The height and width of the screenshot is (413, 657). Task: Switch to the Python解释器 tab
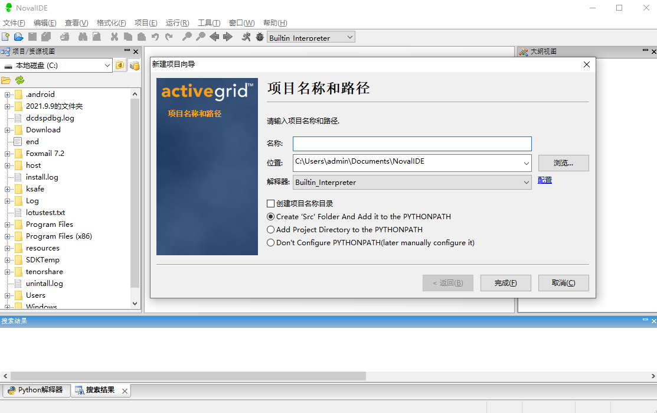click(x=35, y=390)
